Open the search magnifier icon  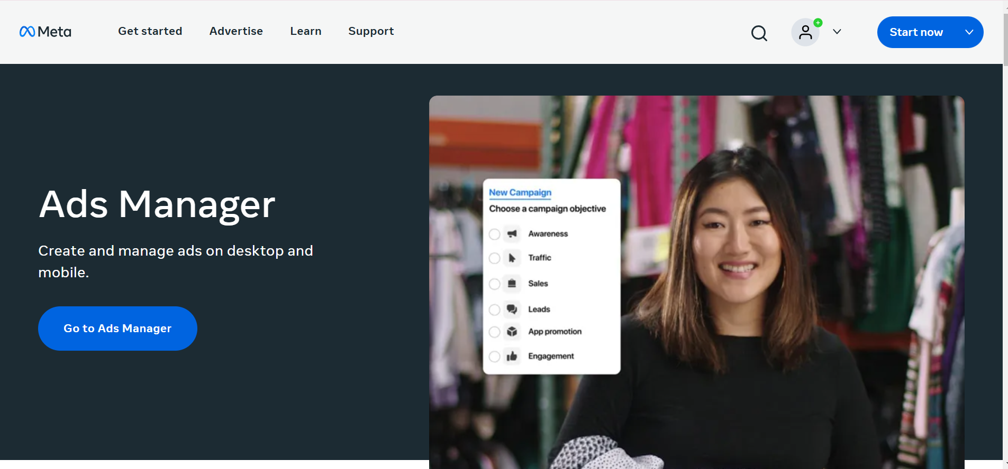pos(759,33)
